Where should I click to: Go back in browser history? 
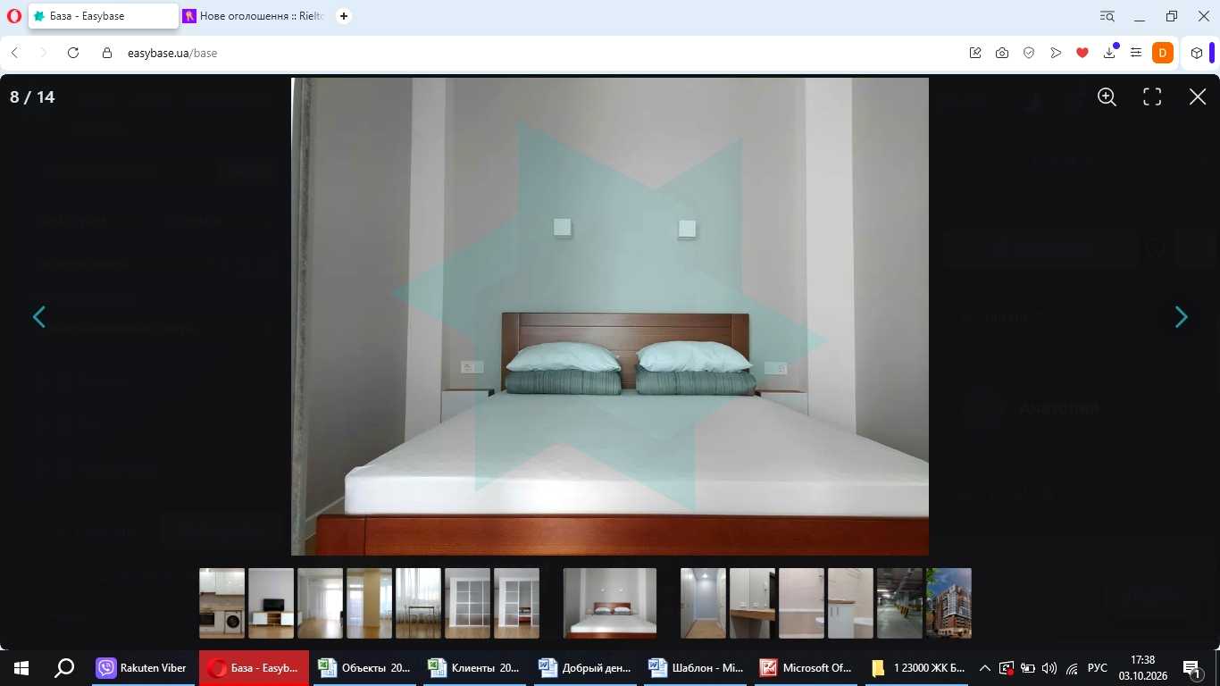click(14, 53)
